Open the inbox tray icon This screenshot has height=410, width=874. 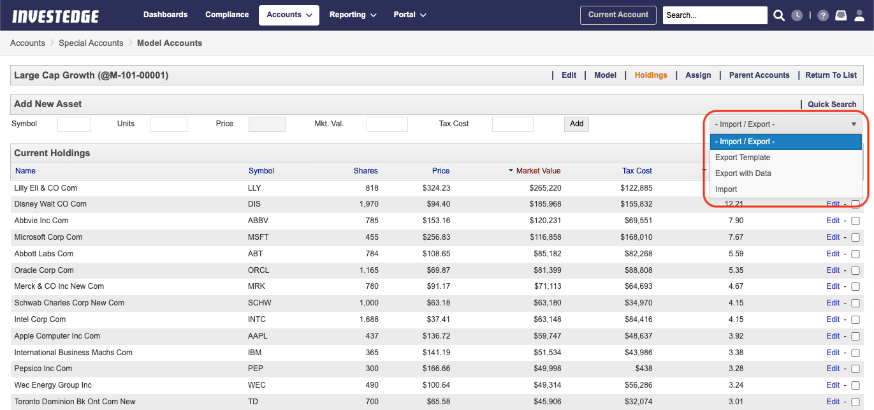841,15
